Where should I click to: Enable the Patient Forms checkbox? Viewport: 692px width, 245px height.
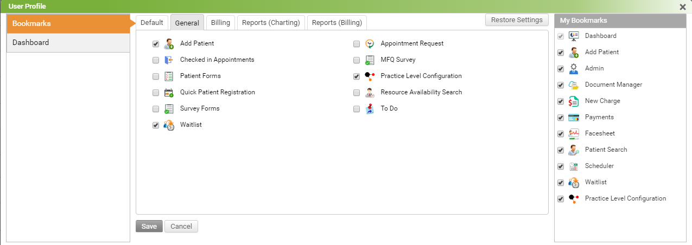tap(156, 76)
